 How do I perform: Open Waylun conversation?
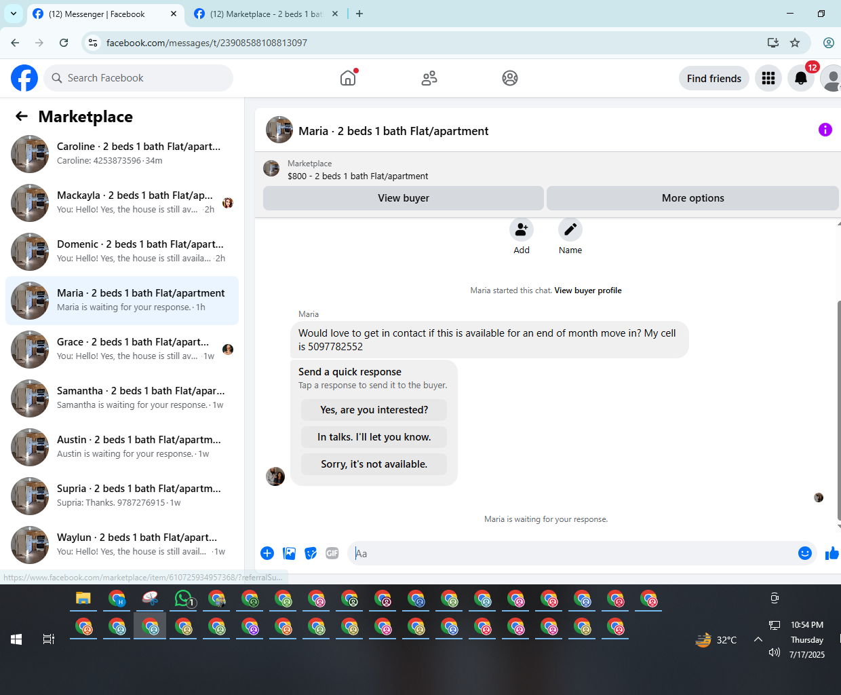122,545
